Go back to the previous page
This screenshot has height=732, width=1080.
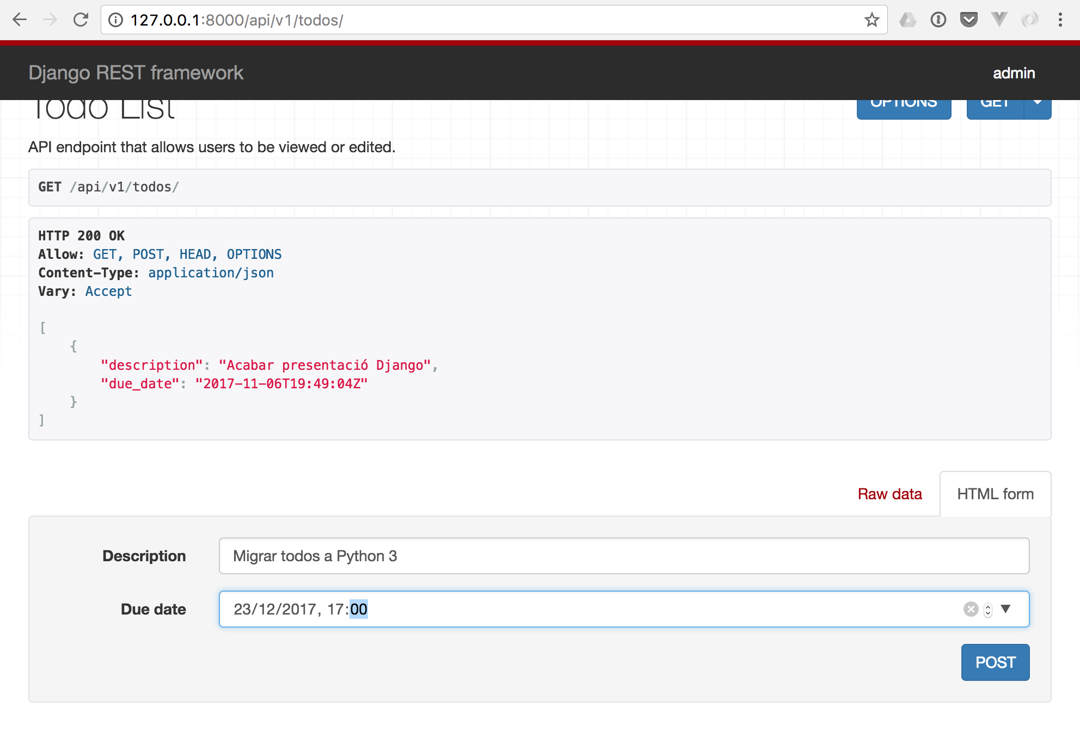point(20,20)
